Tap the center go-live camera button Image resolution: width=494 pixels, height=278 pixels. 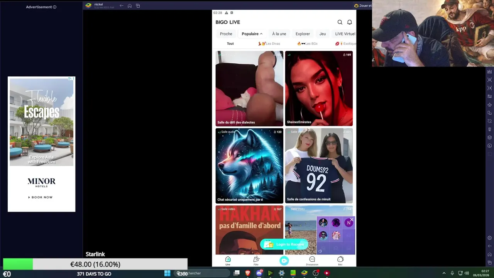(284, 261)
